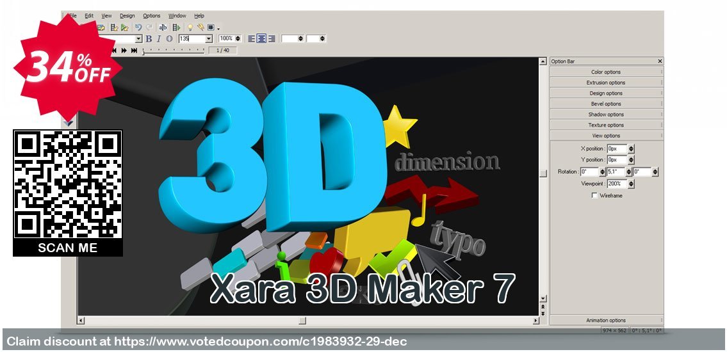
Task: Open the dropdown arrow beside display icon
Action: 218,29
